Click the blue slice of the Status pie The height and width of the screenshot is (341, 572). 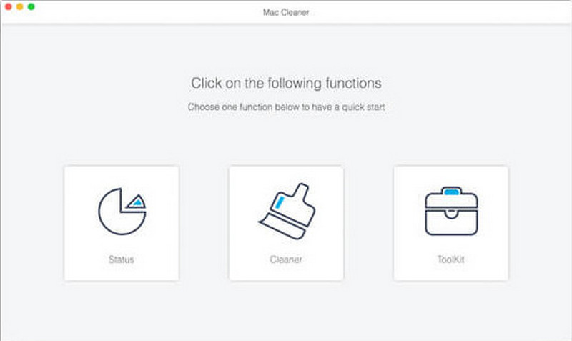point(135,203)
